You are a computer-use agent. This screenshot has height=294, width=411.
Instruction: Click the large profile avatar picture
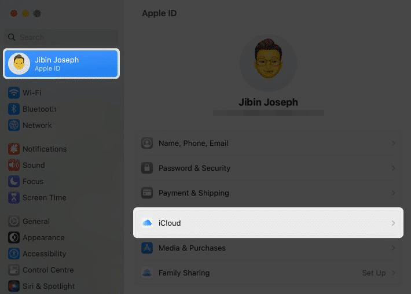(x=268, y=63)
